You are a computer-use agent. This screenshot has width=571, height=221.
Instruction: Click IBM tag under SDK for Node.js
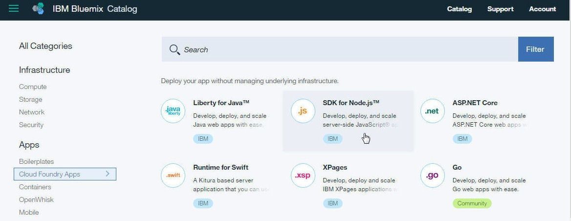(332, 139)
